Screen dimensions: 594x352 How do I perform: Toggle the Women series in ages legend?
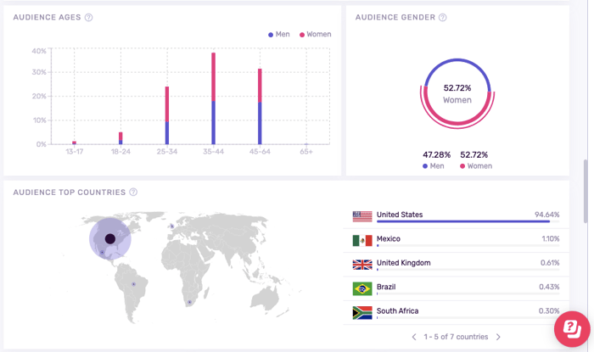(315, 35)
